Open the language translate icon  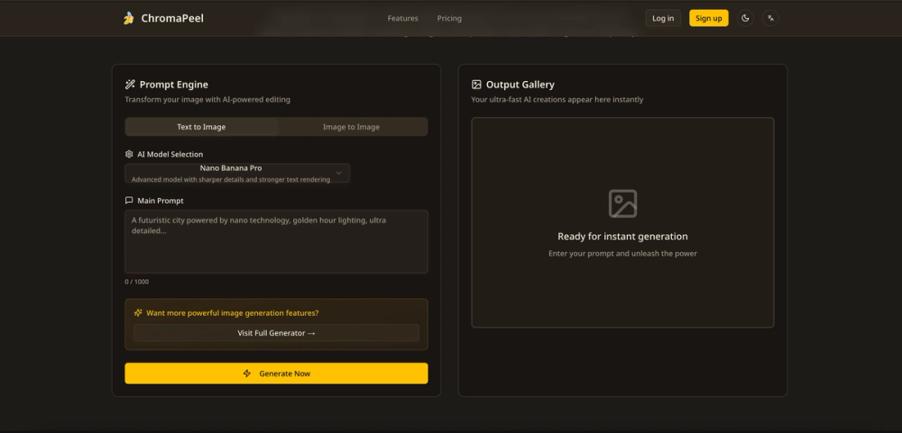771,18
